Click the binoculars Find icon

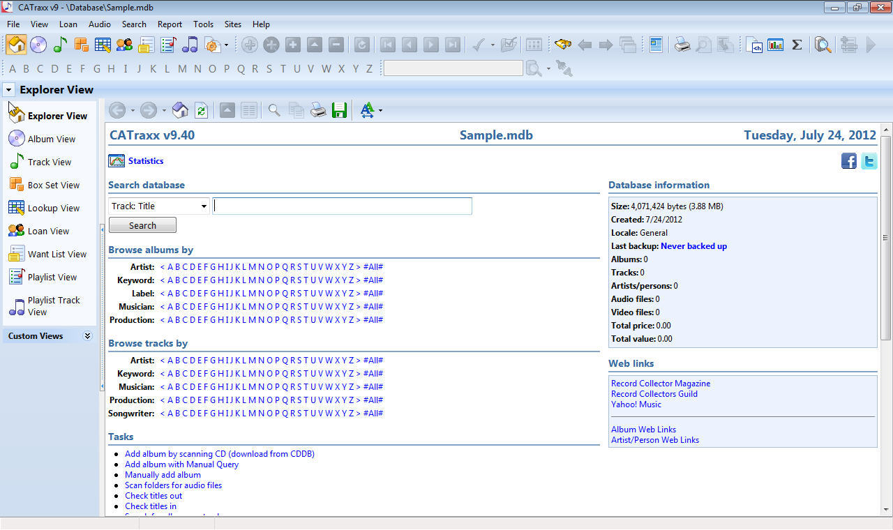coord(563,45)
